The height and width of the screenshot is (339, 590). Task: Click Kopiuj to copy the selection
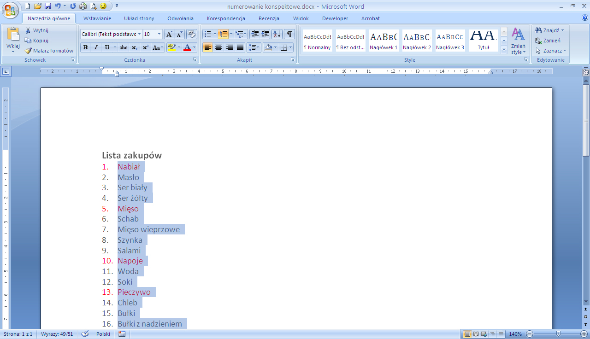click(x=37, y=41)
